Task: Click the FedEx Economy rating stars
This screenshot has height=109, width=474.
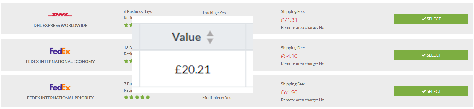Action: coord(128,61)
